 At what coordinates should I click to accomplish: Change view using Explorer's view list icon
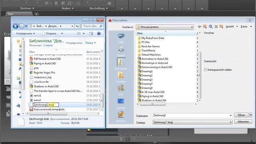click(x=79, y=34)
